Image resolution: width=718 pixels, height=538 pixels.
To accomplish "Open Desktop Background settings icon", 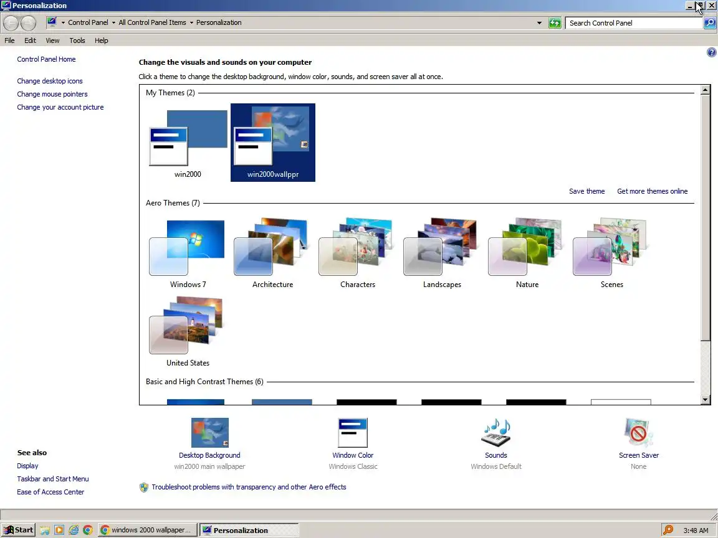I will coord(209,432).
